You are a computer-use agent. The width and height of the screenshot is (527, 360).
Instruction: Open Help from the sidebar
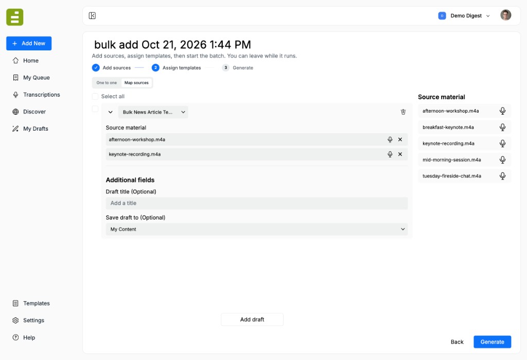pyautogui.click(x=29, y=337)
